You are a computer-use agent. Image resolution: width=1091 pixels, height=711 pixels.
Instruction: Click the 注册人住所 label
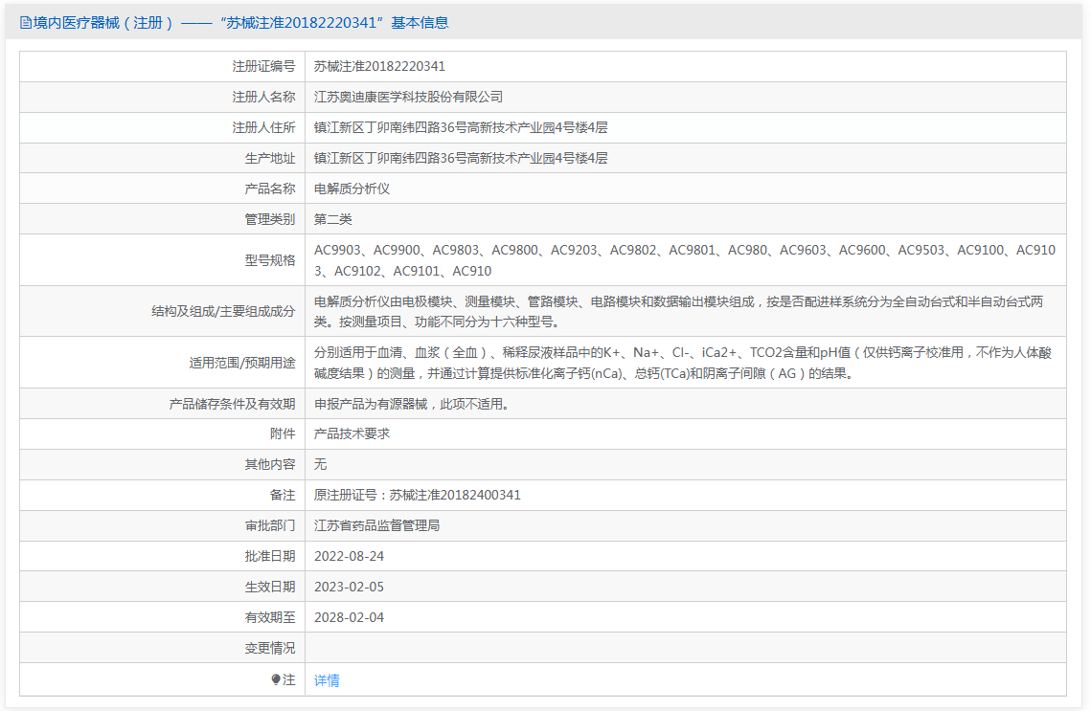pyautogui.click(x=263, y=127)
